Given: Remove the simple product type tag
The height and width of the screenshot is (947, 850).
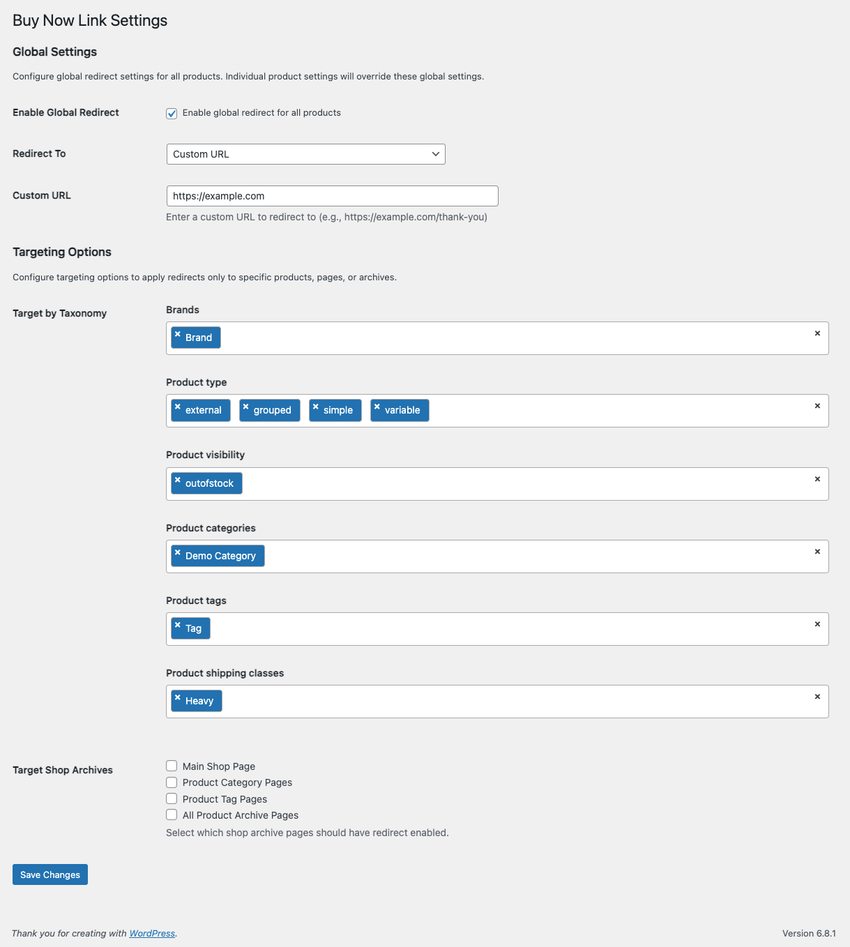Looking at the screenshot, I should tap(315, 409).
